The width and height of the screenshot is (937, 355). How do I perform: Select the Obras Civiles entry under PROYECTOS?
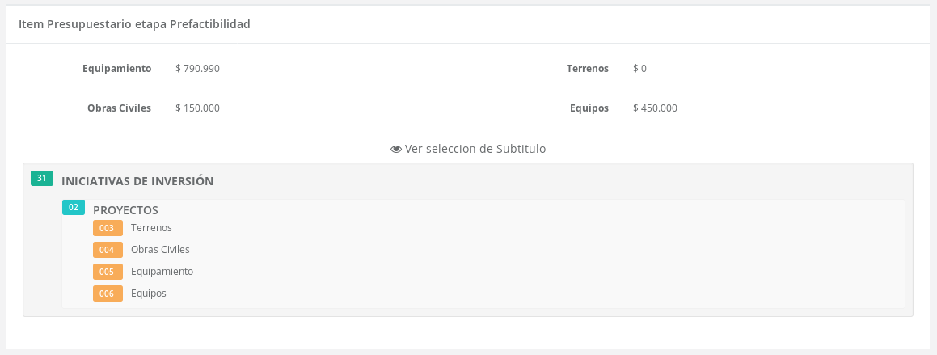coord(160,250)
